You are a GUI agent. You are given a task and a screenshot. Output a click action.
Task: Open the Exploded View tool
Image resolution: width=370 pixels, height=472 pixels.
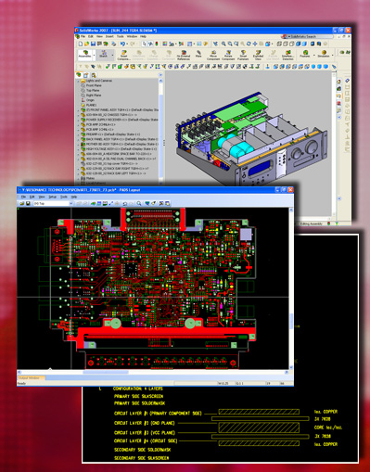[258, 56]
